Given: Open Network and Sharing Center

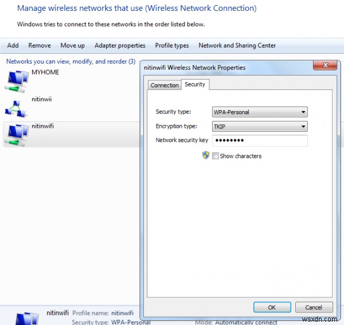Looking at the screenshot, I should pyautogui.click(x=237, y=45).
